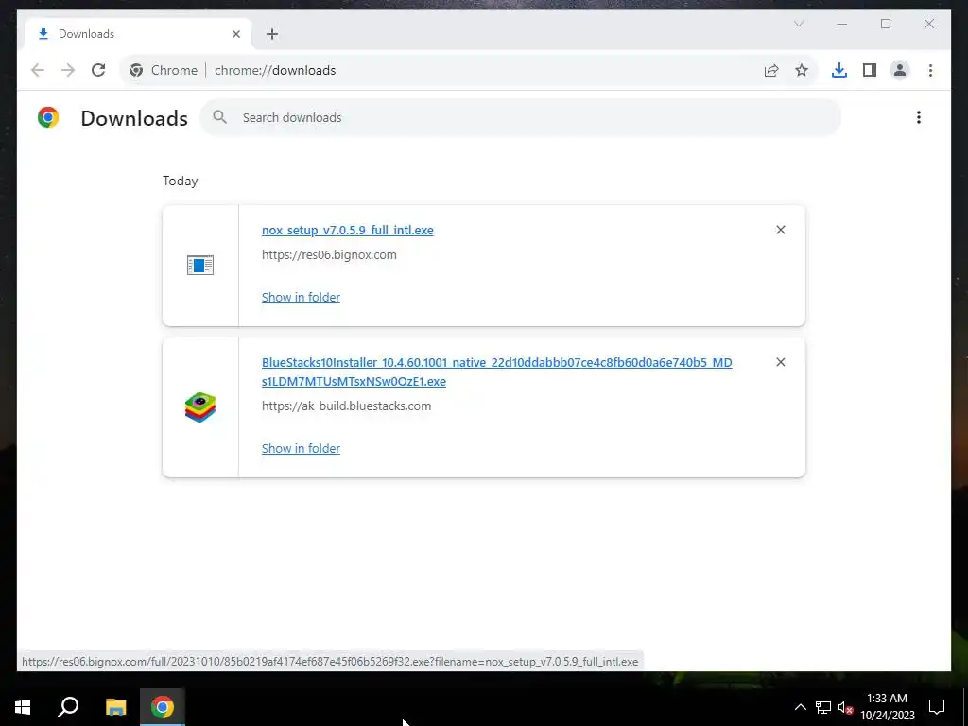The width and height of the screenshot is (968, 726).
Task: Maximize the Chrome window
Action: [885, 24]
